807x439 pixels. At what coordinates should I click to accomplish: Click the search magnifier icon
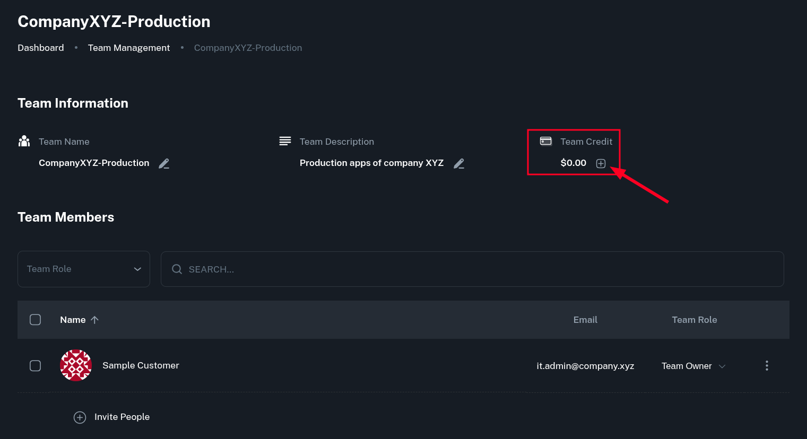click(177, 269)
